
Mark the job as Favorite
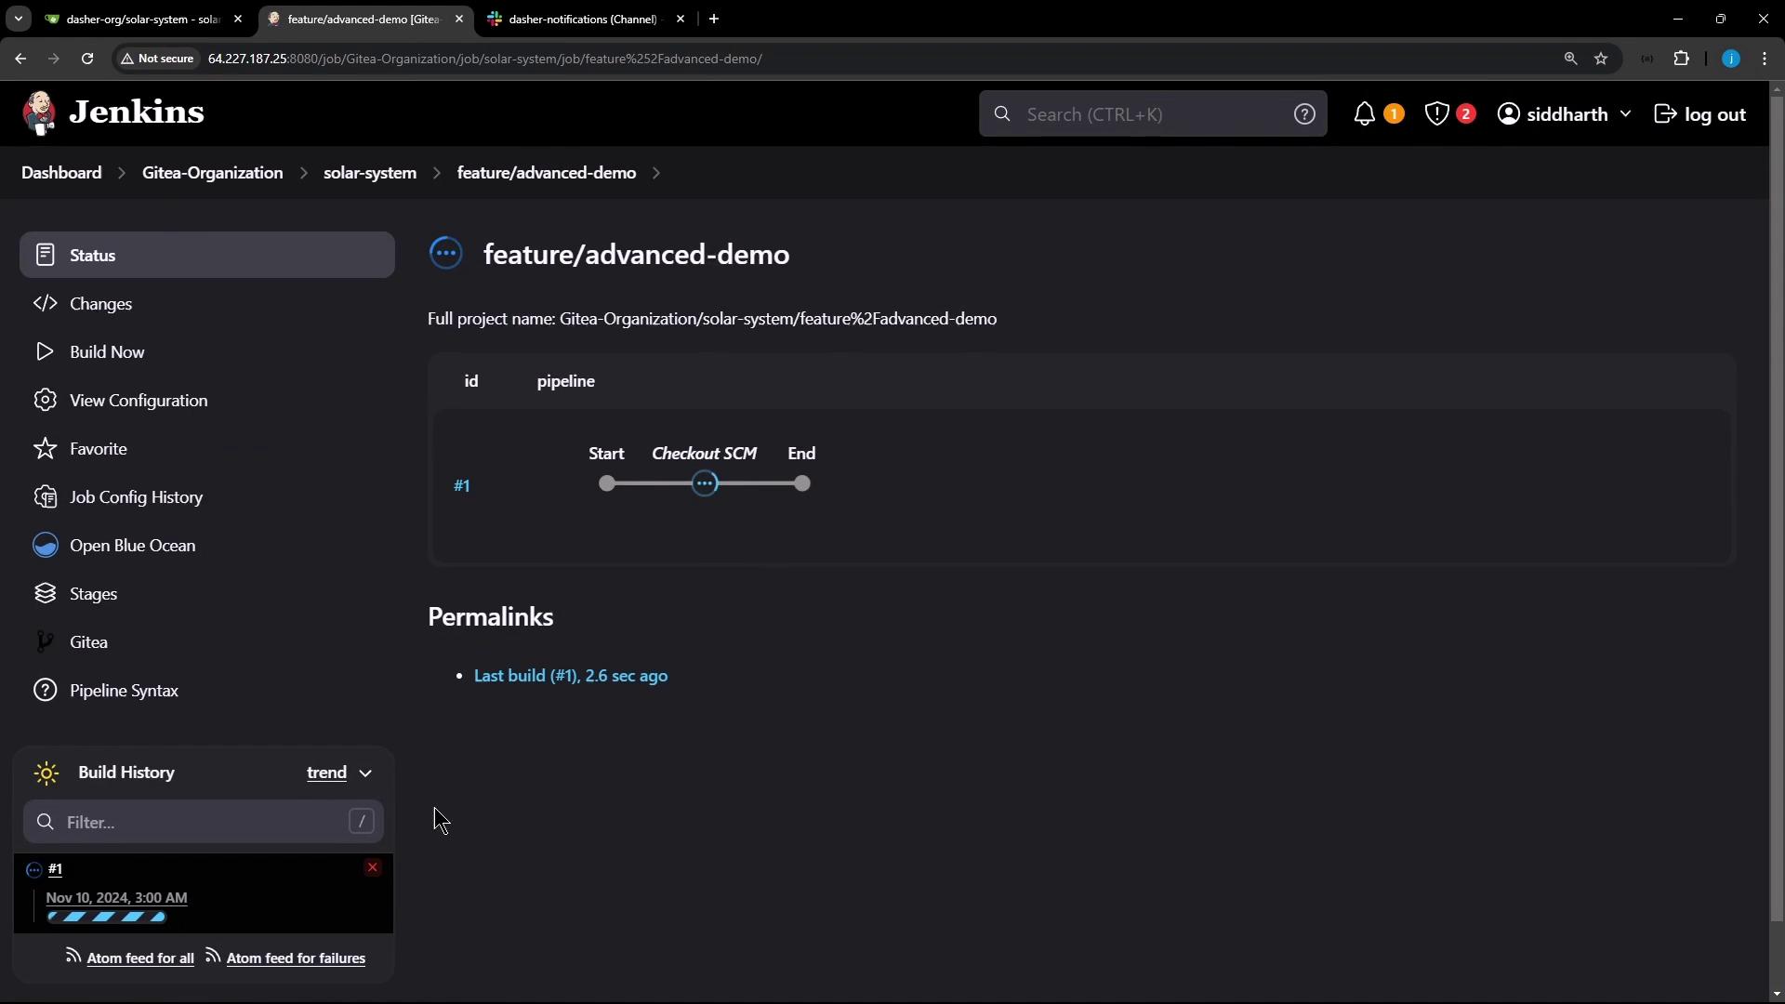tap(98, 449)
